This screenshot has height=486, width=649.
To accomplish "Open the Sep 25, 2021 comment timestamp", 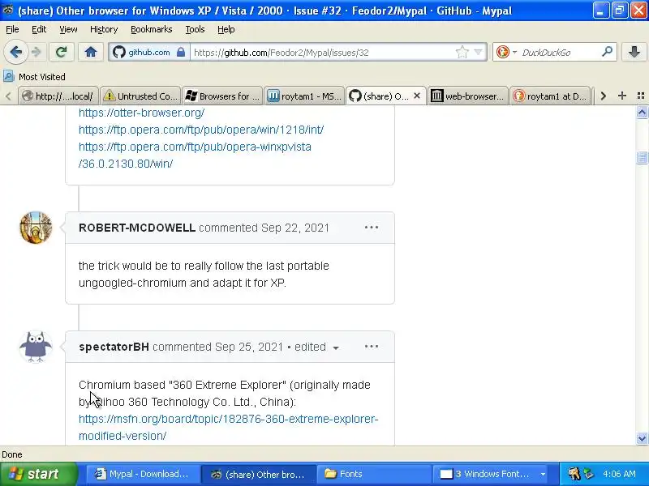I will click(249, 347).
